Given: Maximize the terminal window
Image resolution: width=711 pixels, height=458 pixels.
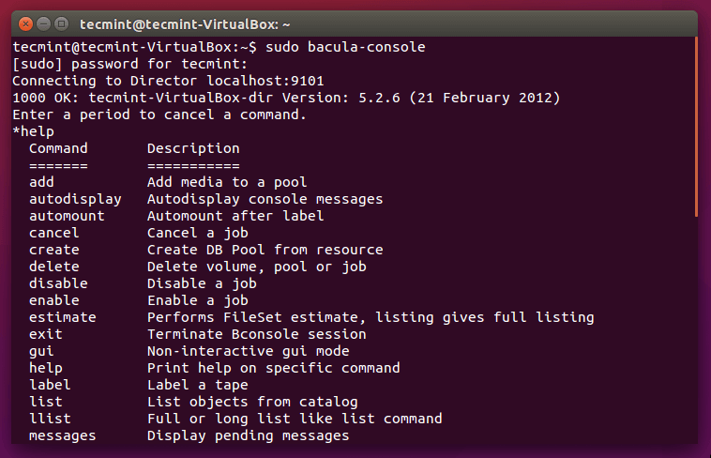Looking at the screenshot, I should tap(62, 23).
